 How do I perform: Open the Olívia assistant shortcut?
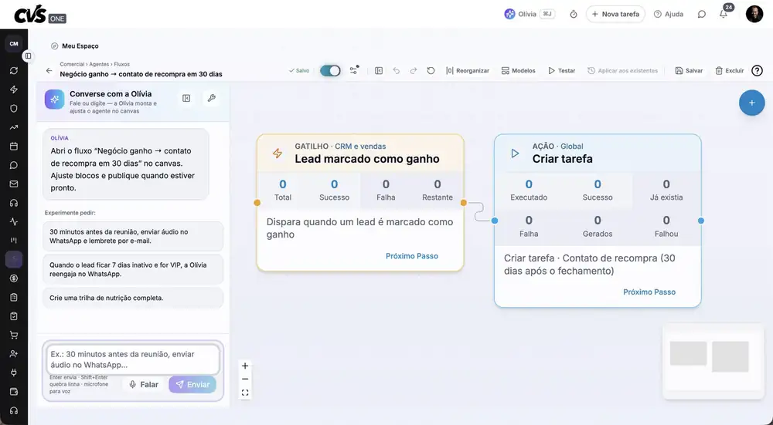point(530,14)
